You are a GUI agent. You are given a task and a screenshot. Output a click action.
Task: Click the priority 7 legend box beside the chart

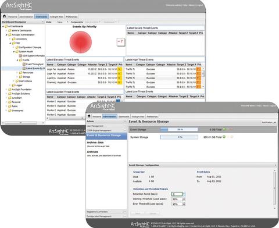click(x=120, y=42)
